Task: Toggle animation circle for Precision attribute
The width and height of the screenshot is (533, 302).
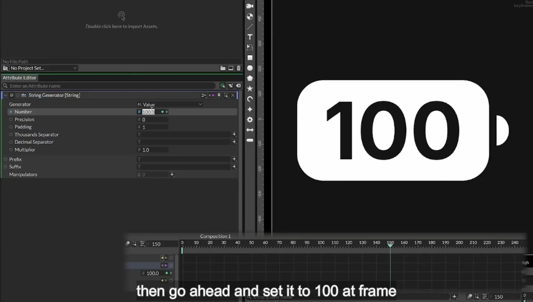Action: click(x=11, y=119)
